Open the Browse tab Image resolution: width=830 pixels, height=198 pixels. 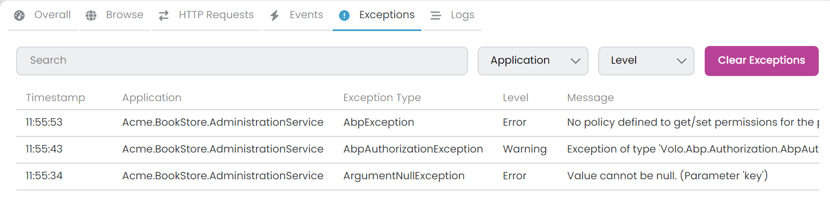(115, 15)
